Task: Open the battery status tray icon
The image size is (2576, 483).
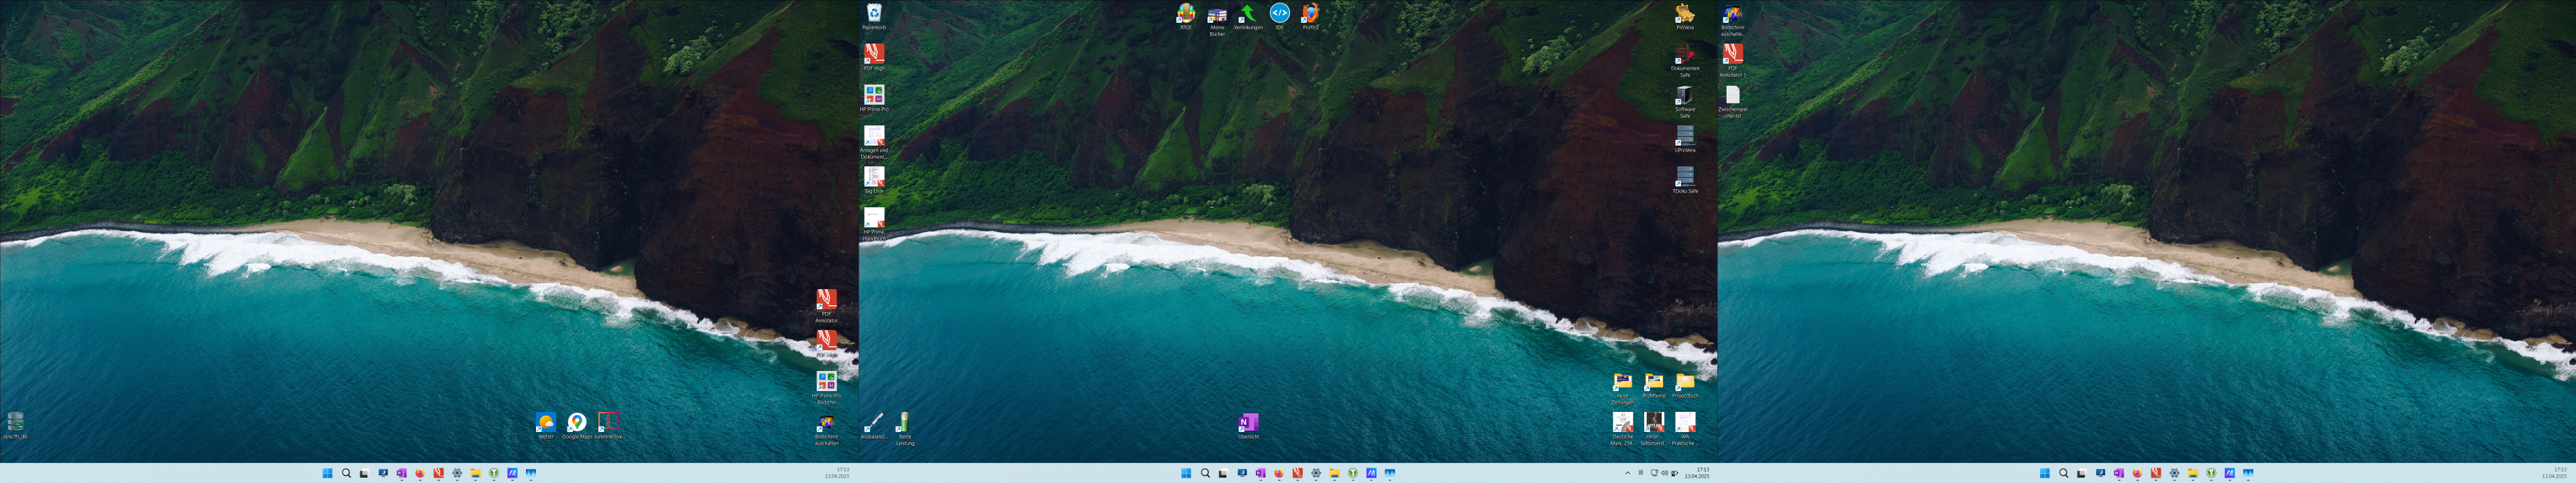Action: pos(1674,473)
